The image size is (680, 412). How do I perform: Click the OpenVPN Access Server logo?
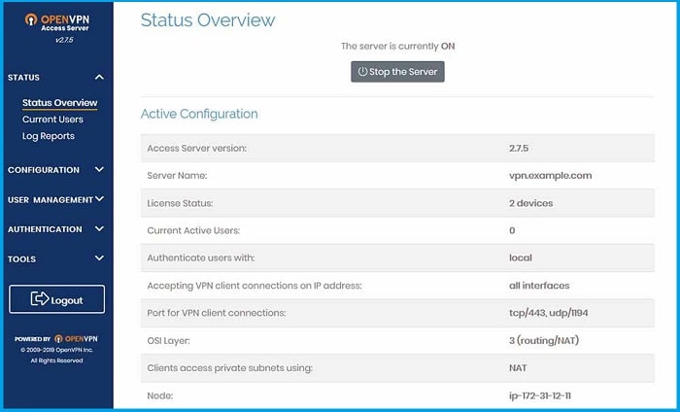56,22
